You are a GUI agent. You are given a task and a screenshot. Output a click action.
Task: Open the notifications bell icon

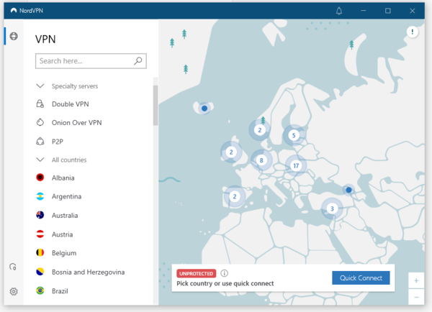click(x=339, y=11)
